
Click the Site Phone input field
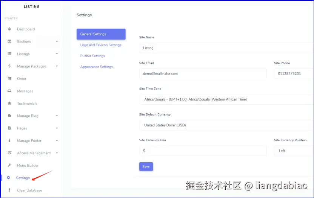[x=294, y=73]
